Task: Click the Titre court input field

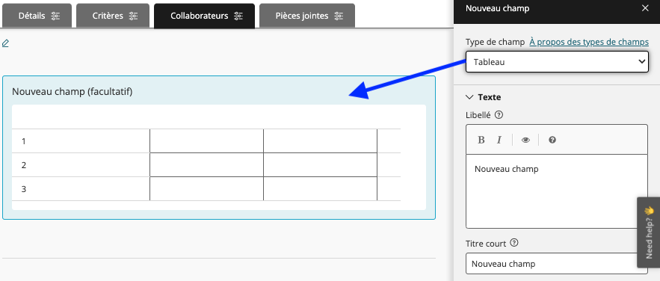Action: pyautogui.click(x=551, y=264)
